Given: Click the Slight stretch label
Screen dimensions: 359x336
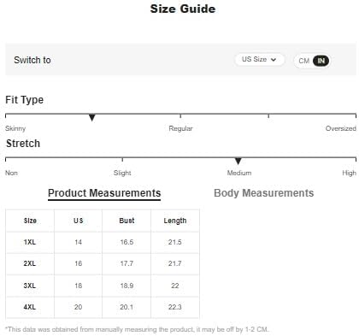Looking at the screenshot, I should [x=122, y=173].
